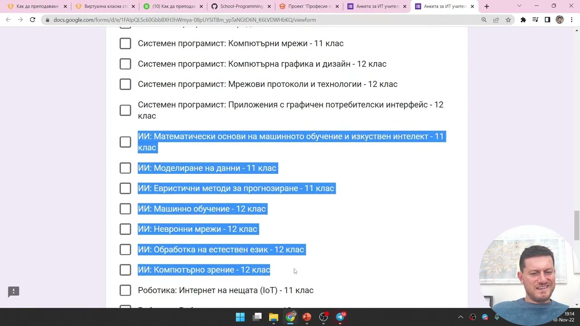Check ИИ: Моделиране на данни - 11 клас

126,168
